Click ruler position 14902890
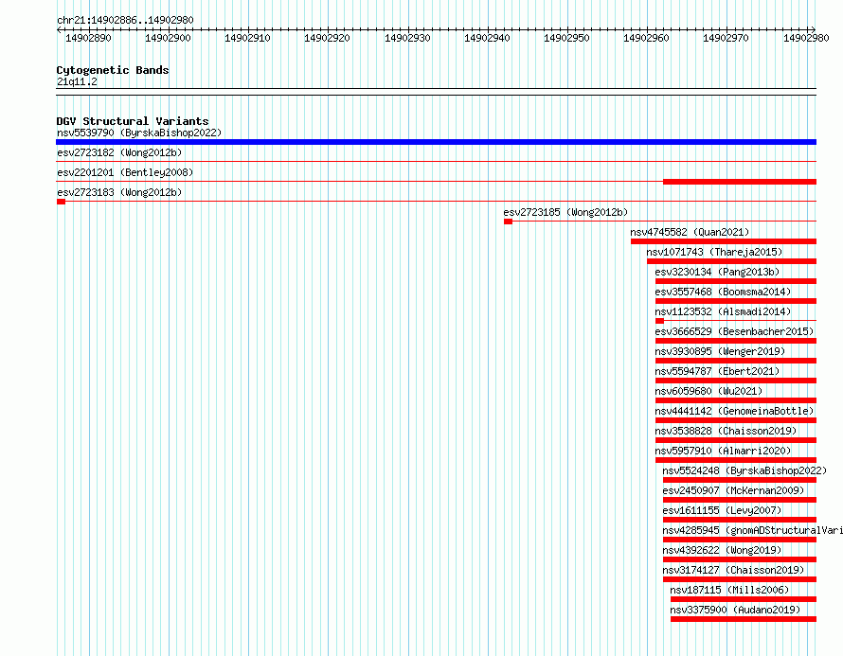843x656 pixels. pyautogui.click(x=88, y=38)
